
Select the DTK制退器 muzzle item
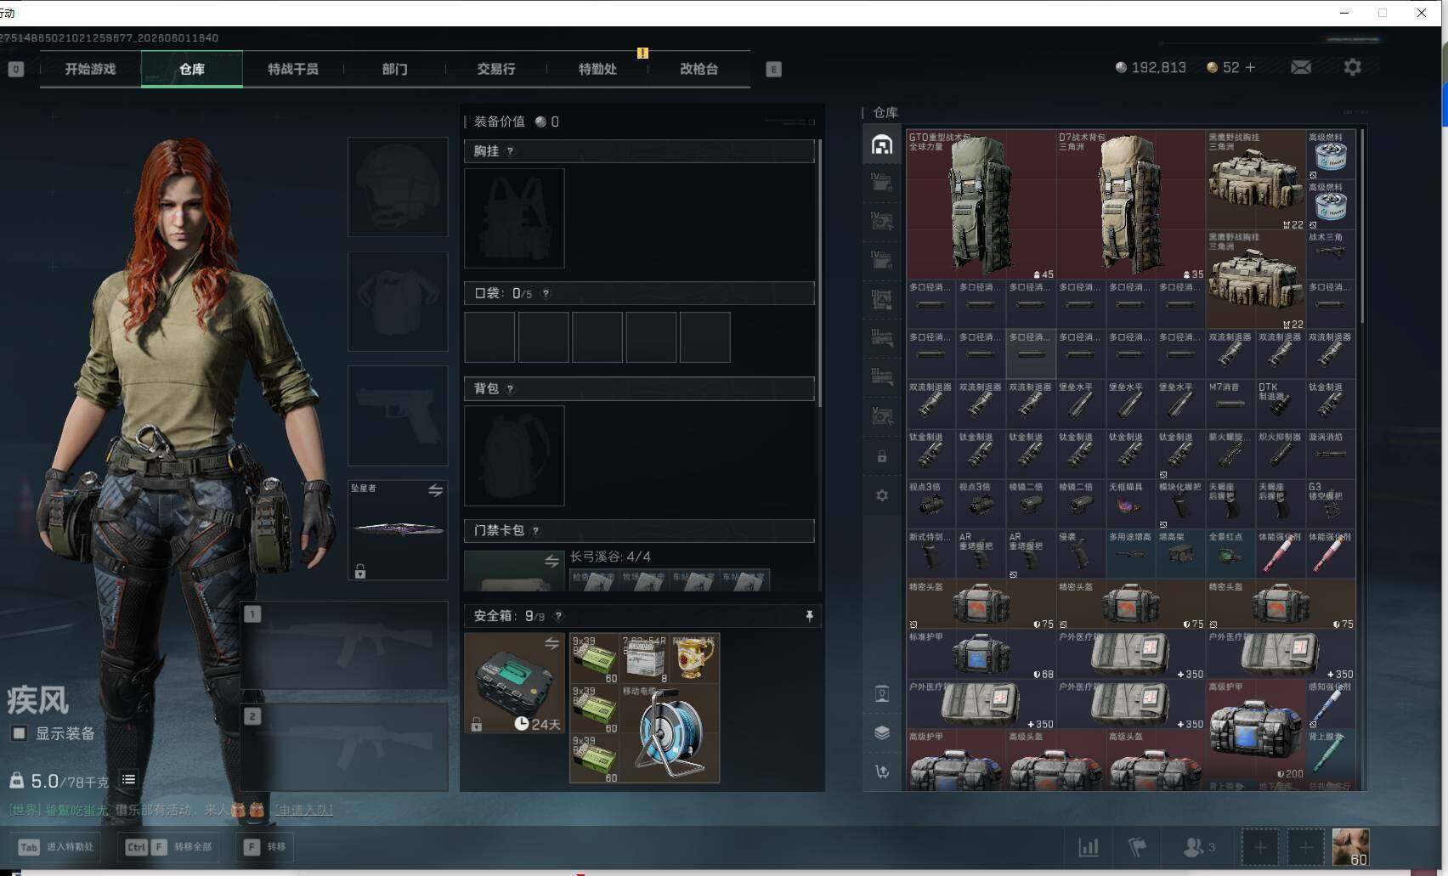tap(1281, 404)
